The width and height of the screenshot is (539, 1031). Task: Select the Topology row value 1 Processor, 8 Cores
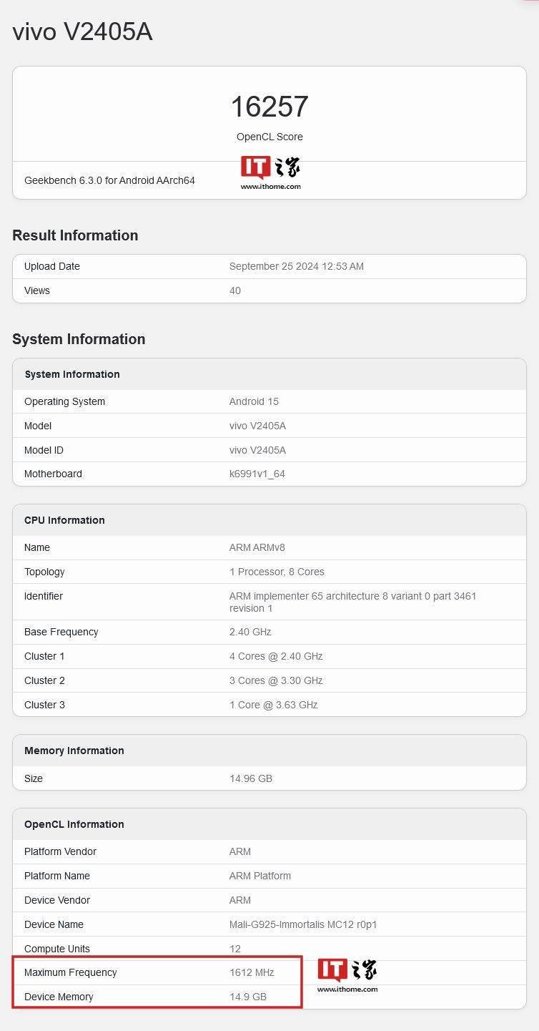click(x=277, y=572)
